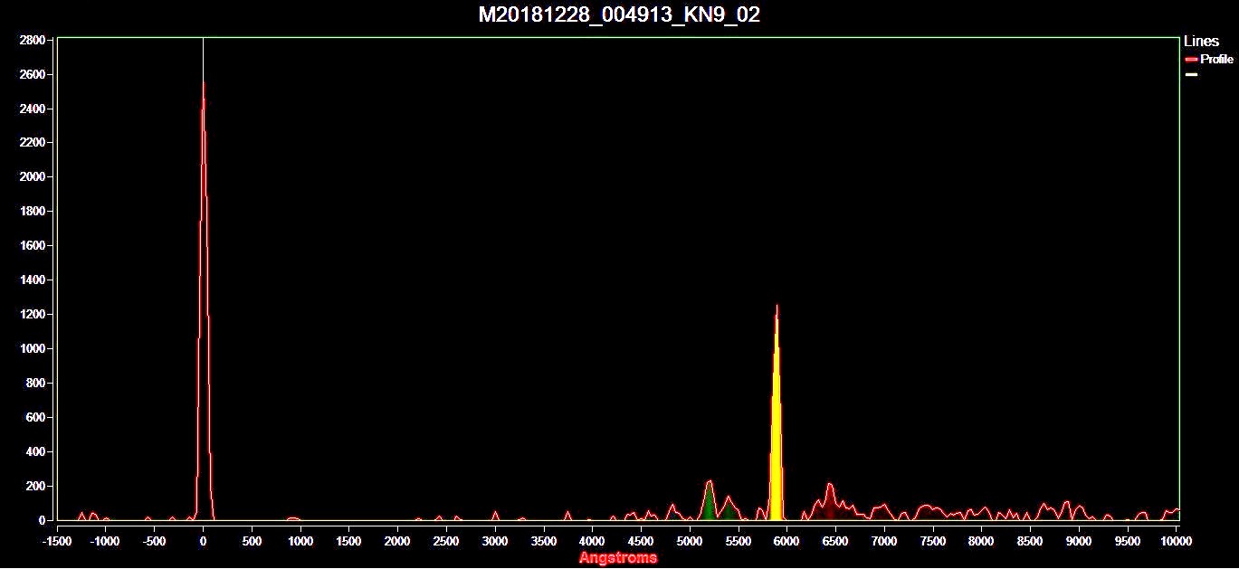Select the dark red peak near 6450 Angstroms
This screenshot has height=569, width=1239.
tap(829, 503)
